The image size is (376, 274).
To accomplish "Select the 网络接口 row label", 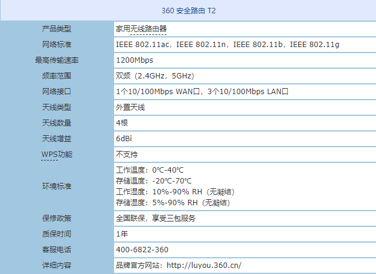I will click(57, 92).
